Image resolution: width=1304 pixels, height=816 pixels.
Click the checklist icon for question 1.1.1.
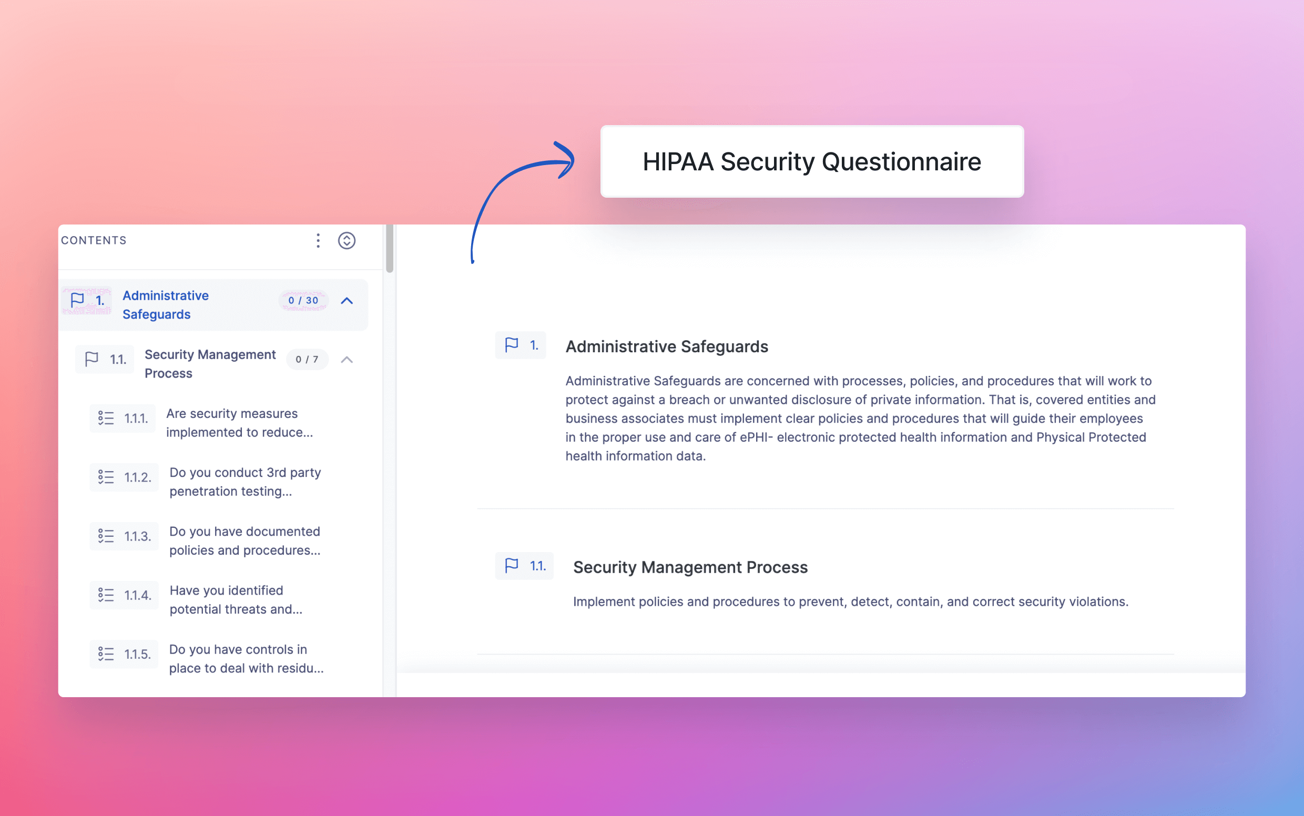[106, 419]
